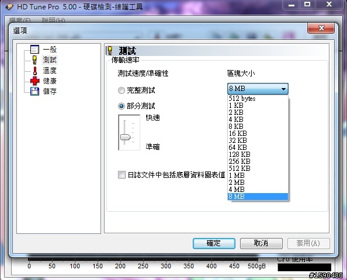Click the 儲存 floppy disk icon

click(x=34, y=91)
